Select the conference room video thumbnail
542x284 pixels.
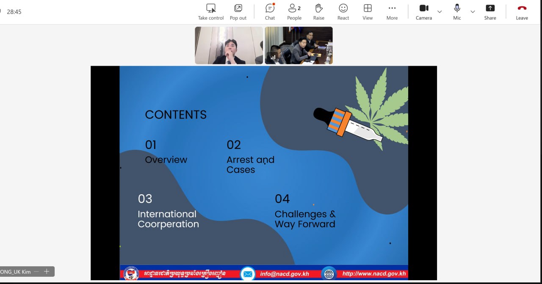coord(299,45)
